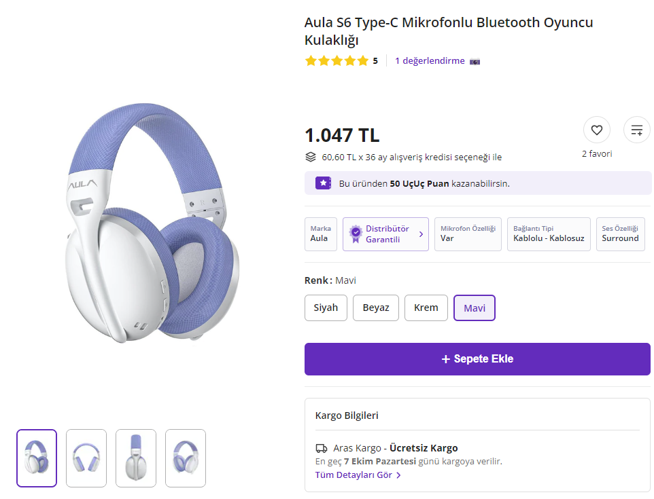Click the UçUç Puan star icon
This screenshot has height=499, width=654.
point(323,183)
